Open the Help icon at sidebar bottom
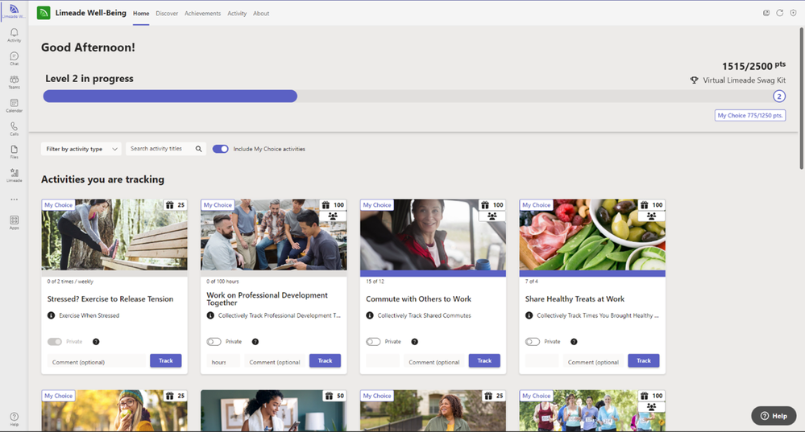 coord(14,418)
